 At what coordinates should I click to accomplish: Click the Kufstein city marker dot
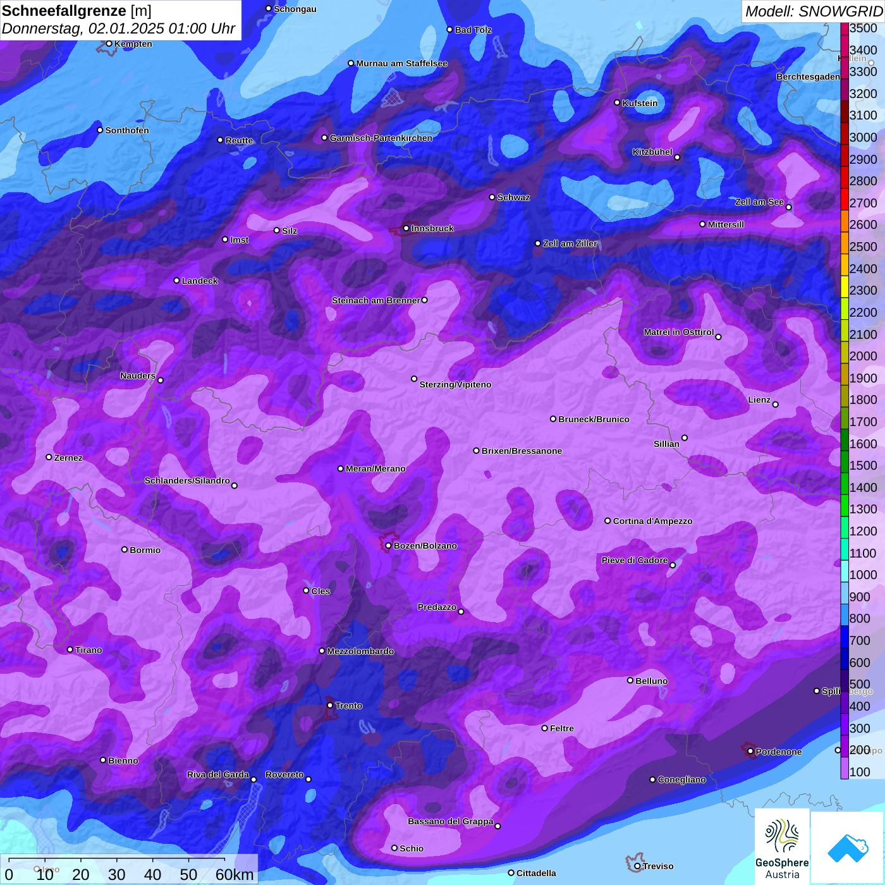click(617, 102)
